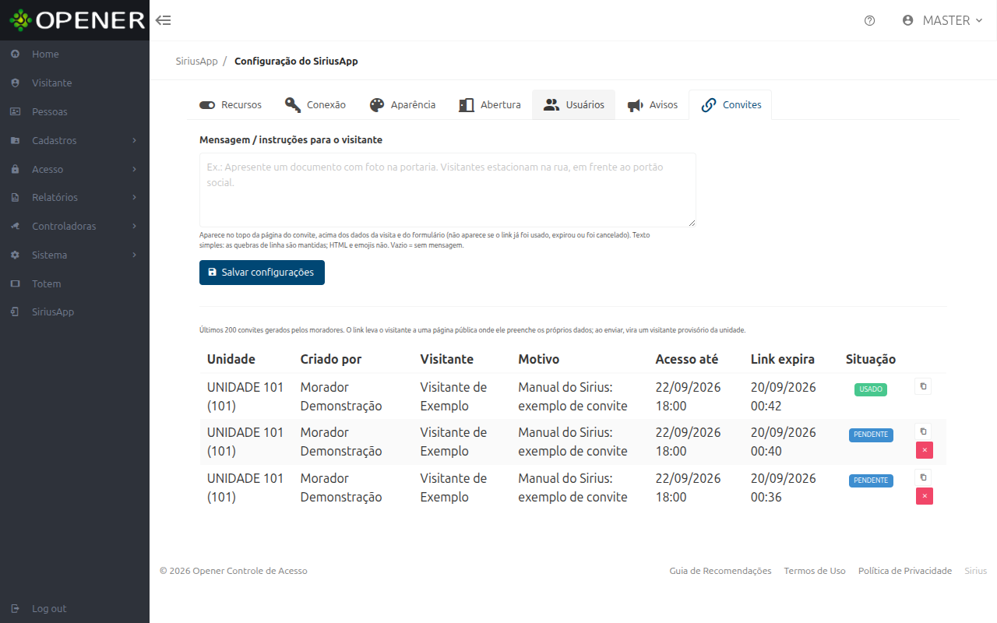Open Pessoas in the sidebar

[x=75, y=111]
